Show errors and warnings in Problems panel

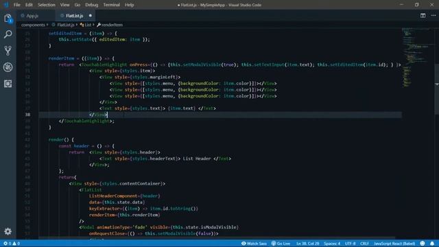point(12,244)
